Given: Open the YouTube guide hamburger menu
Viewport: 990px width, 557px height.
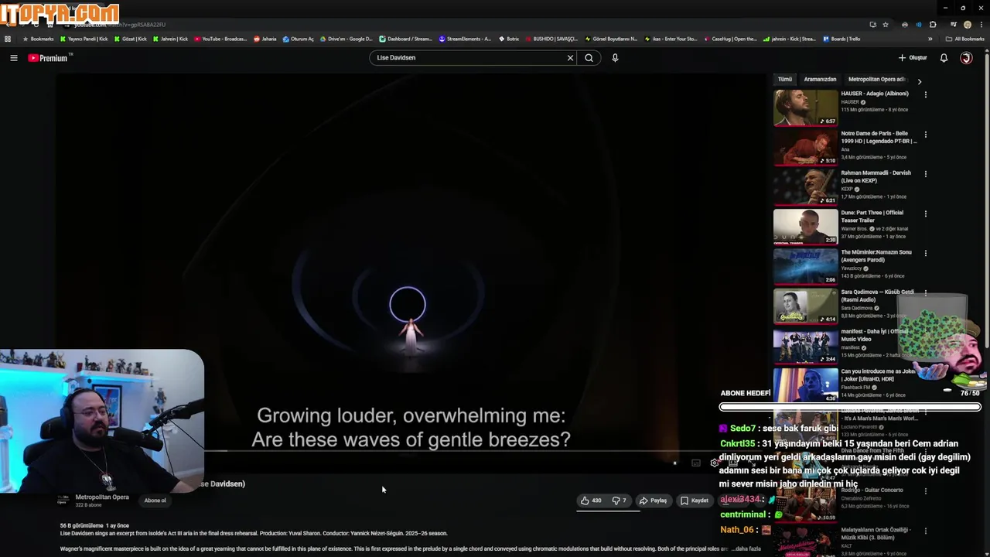Looking at the screenshot, I should point(13,58).
